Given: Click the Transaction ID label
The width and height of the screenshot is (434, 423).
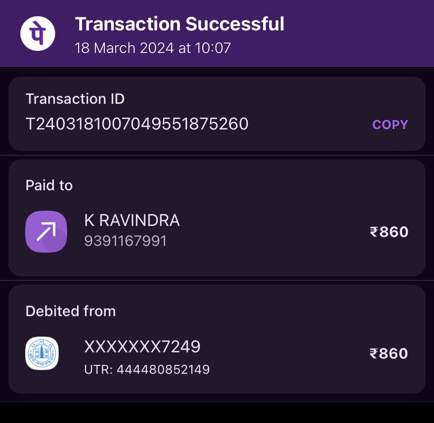Looking at the screenshot, I should 75,99.
